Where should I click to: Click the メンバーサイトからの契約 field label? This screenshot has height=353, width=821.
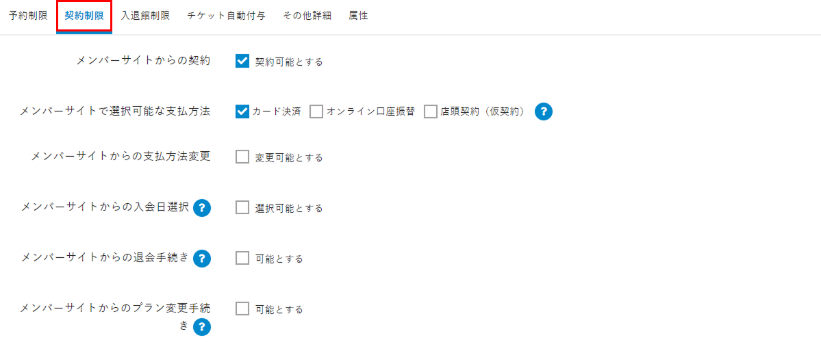pos(144,61)
